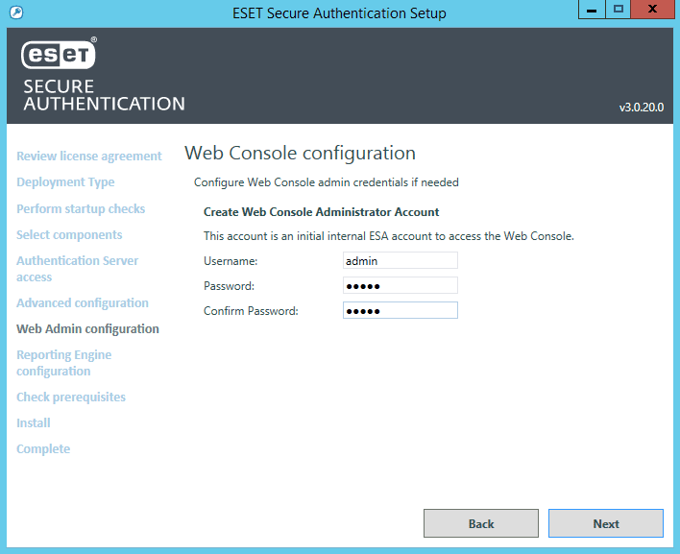Image resolution: width=680 pixels, height=554 pixels.
Task: Open Review license agreement step
Action: [89, 156]
